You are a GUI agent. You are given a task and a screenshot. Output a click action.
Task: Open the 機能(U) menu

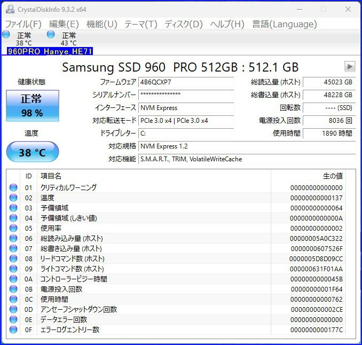[102, 24]
